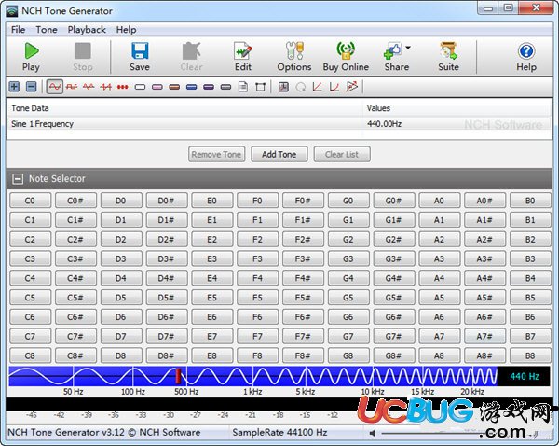Click the SampleRate 44100 Hz status text

click(279, 432)
